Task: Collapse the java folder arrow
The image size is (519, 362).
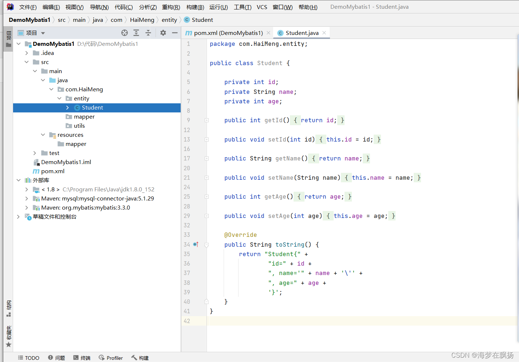Action: tap(43, 80)
